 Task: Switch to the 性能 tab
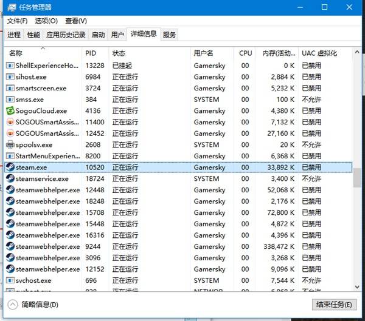(33, 35)
